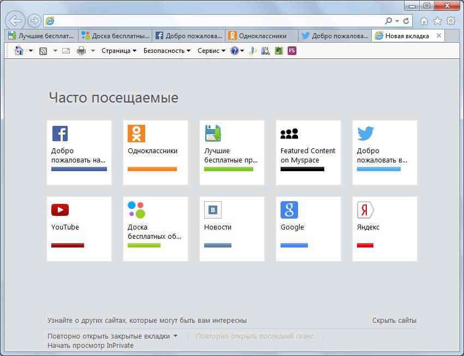The height and width of the screenshot is (356, 464).
Task: Open the YouTube site tile
Action: [x=79, y=229]
